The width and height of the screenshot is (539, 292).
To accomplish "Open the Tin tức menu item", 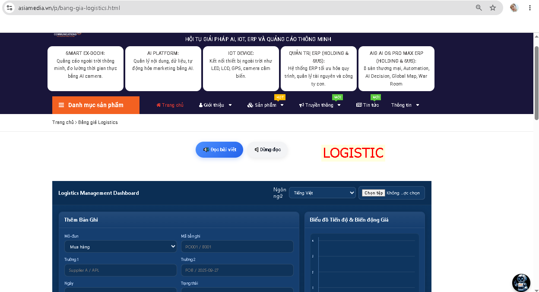I will [x=368, y=105].
